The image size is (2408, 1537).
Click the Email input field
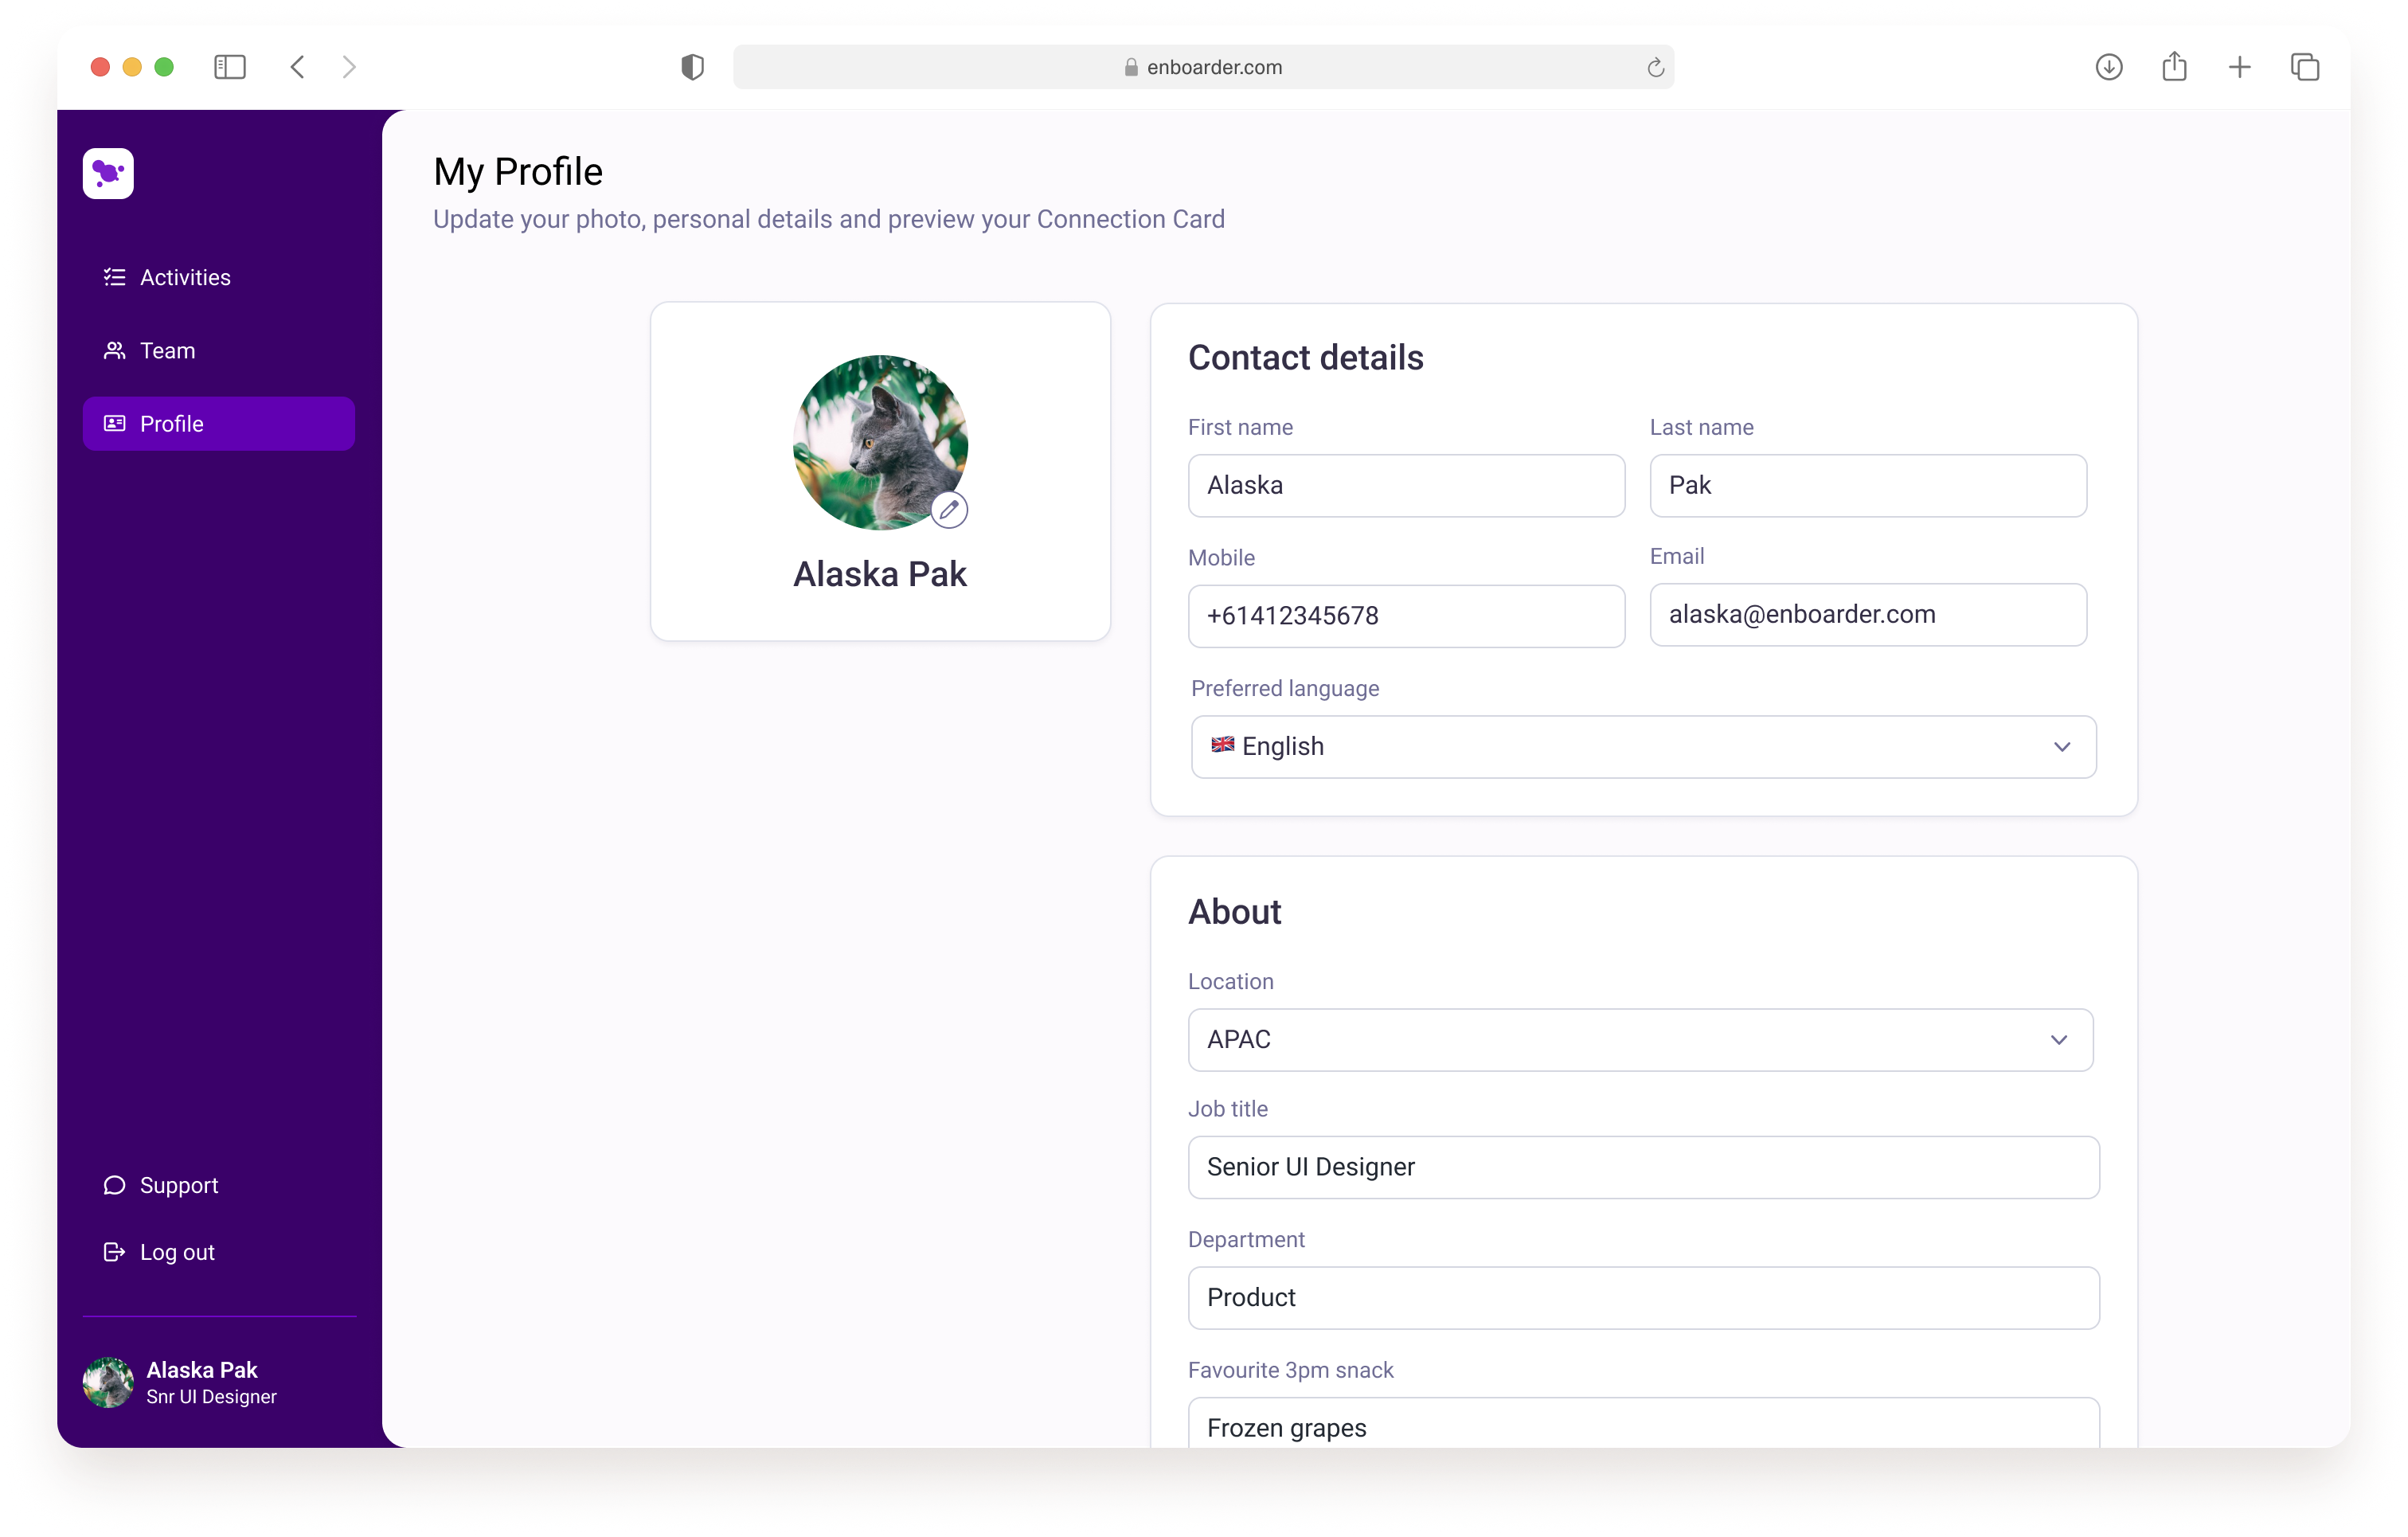click(x=1867, y=615)
